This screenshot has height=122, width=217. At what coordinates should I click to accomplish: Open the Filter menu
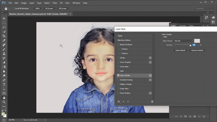(x=55, y=3)
